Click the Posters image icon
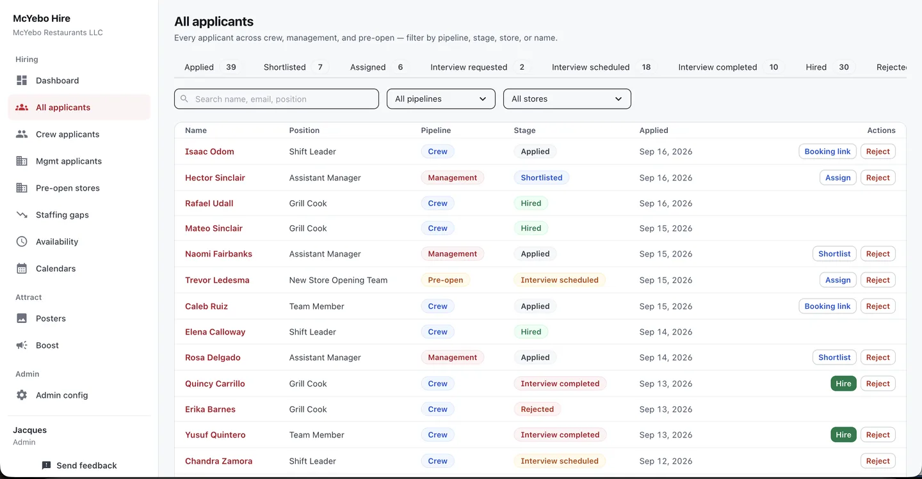 (x=22, y=318)
